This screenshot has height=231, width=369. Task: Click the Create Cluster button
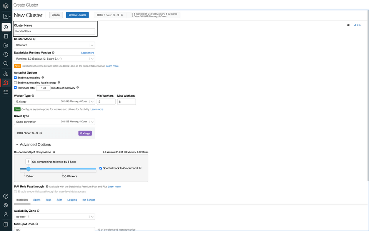click(77, 15)
